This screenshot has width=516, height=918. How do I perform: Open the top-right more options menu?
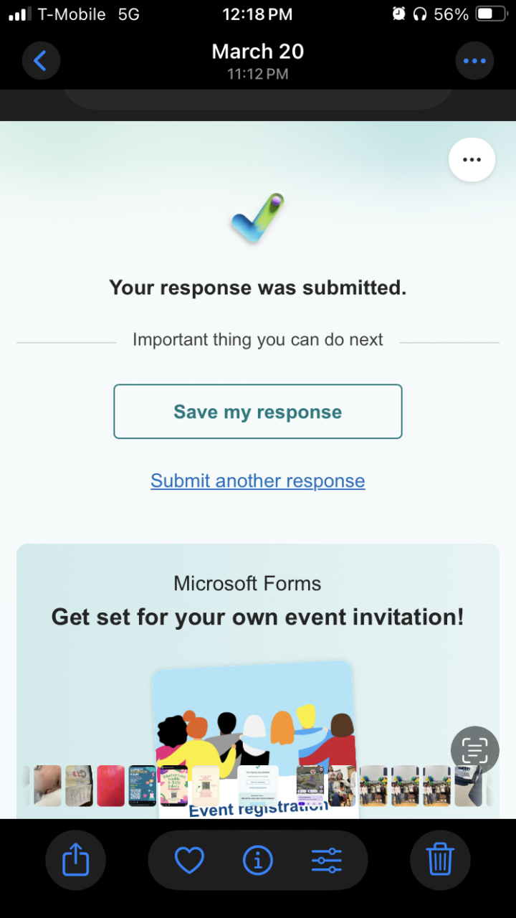click(x=474, y=61)
